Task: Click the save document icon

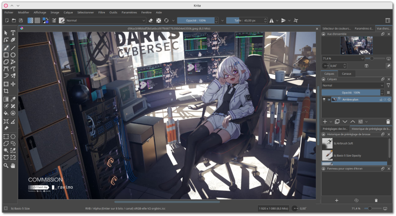Action: pyautogui.click(x=21, y=20)
